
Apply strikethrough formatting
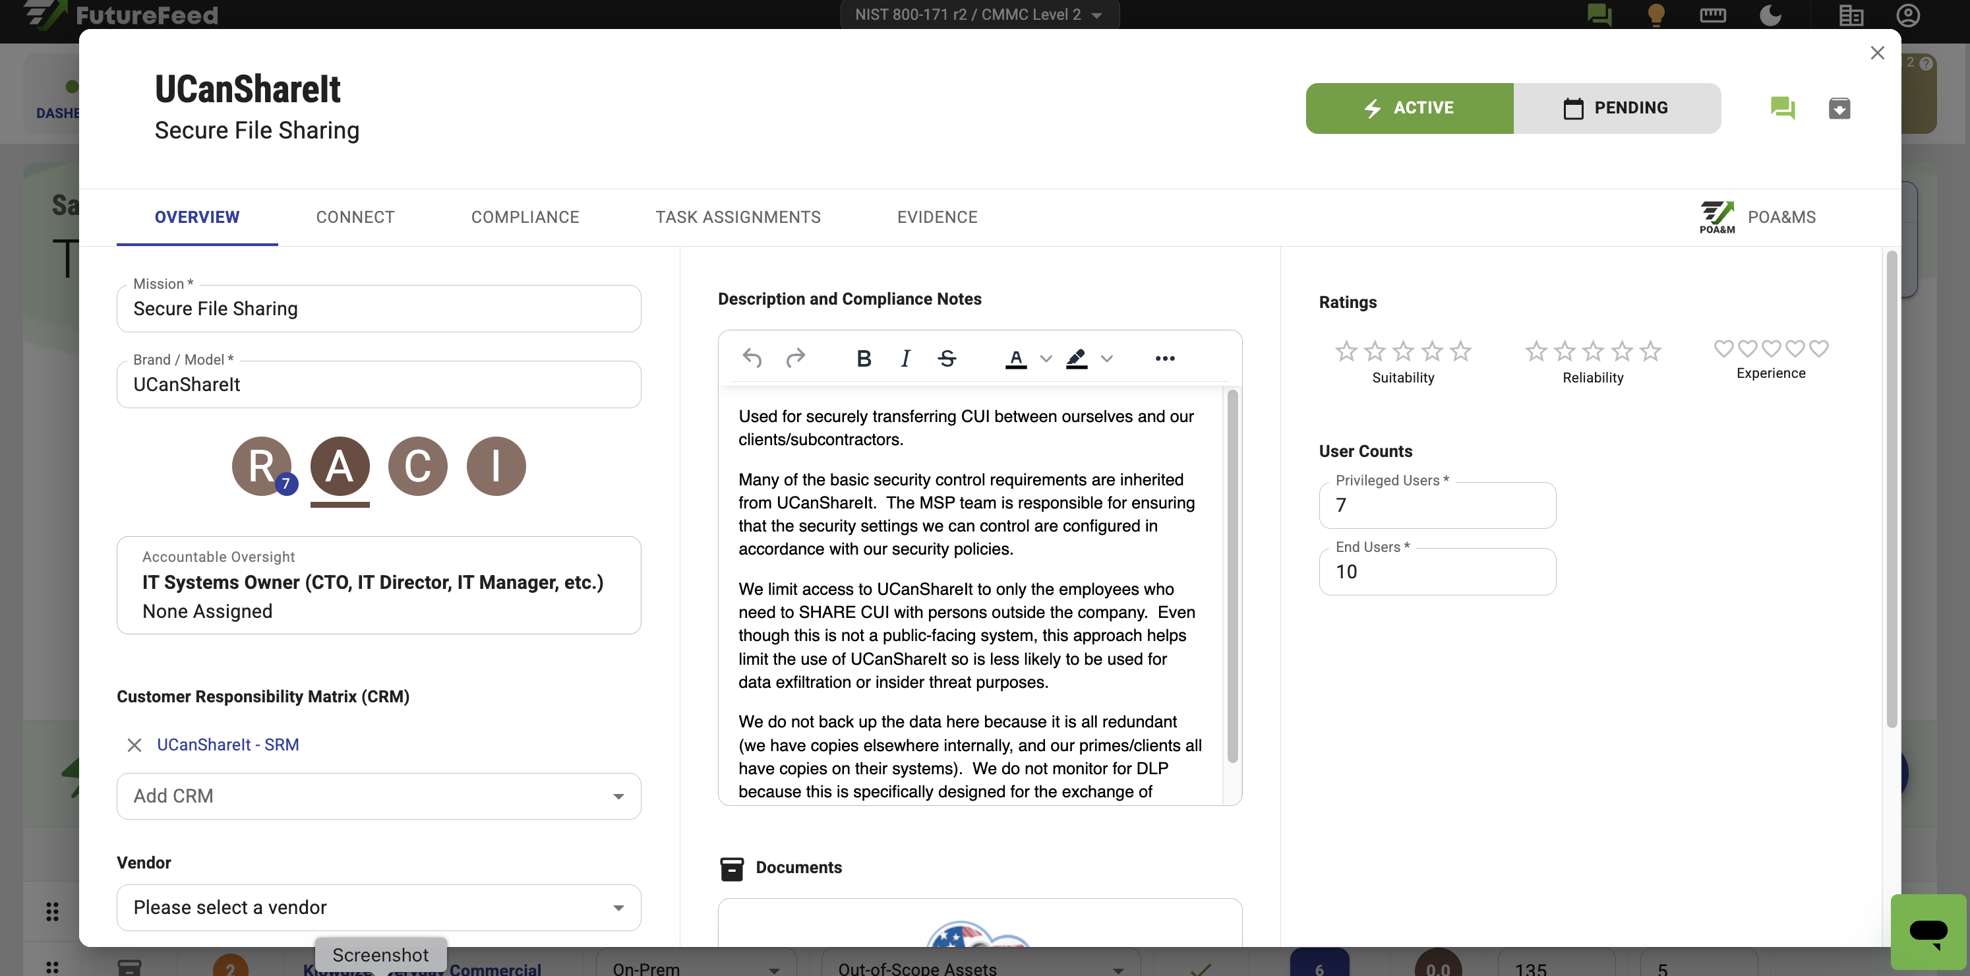[947, 358]
